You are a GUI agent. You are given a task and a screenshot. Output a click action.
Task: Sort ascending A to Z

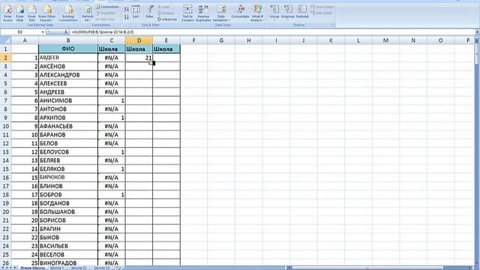[x=127, y=10]
